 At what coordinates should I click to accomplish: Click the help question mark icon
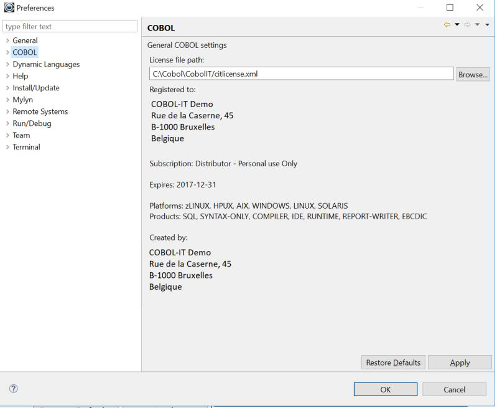(x=14, y=388)
